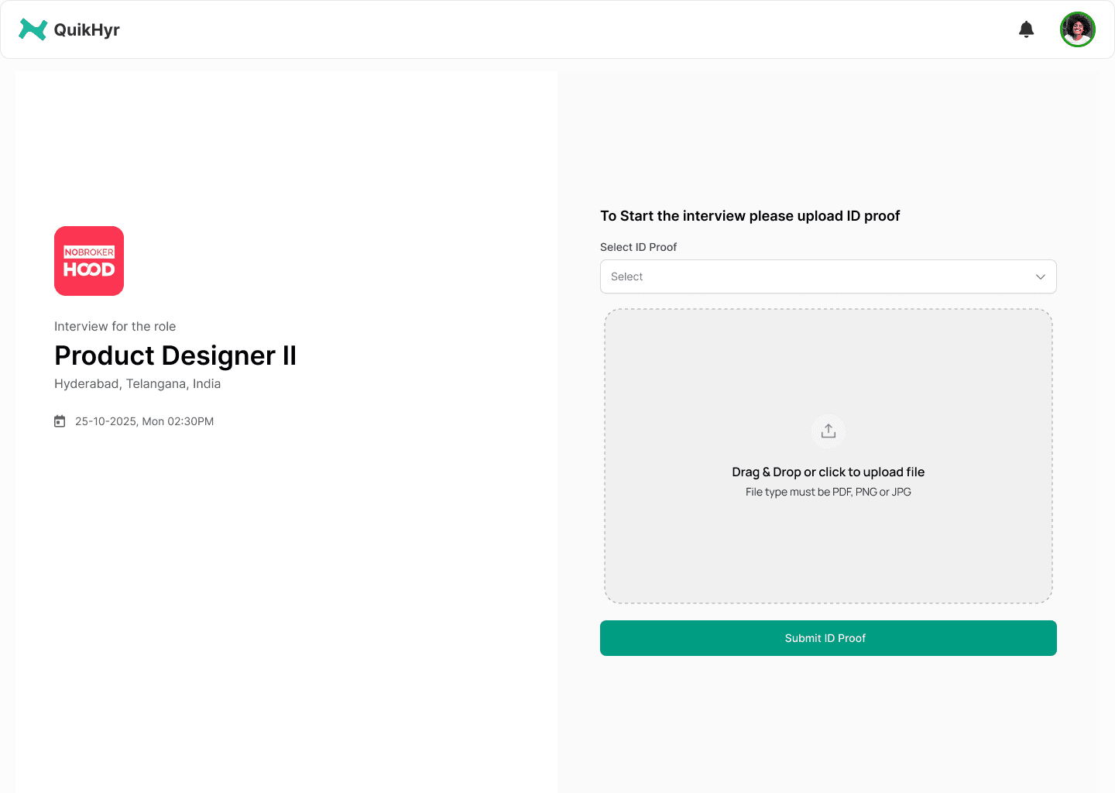Click the bell icon to check alerts
Screen dimensions: 1115x793
pos(1026,29)
